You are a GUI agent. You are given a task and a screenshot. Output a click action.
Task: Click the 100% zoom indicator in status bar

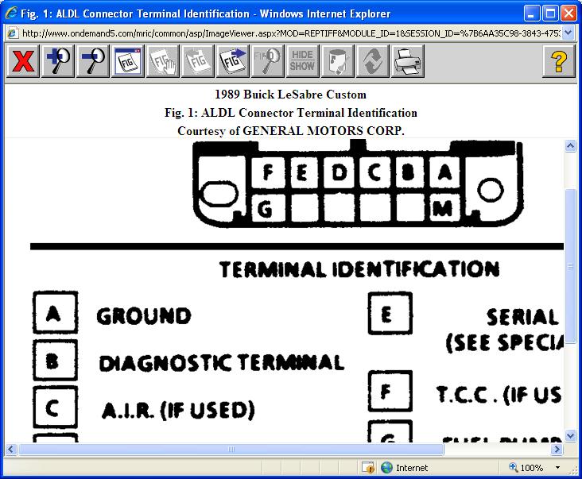526,468
